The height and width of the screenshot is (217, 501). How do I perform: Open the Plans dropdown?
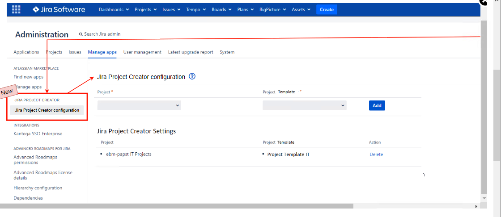[x=246, y=9]
